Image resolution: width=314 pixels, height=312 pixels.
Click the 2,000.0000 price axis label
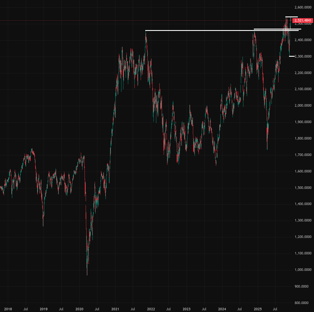[x=303, y=105]
